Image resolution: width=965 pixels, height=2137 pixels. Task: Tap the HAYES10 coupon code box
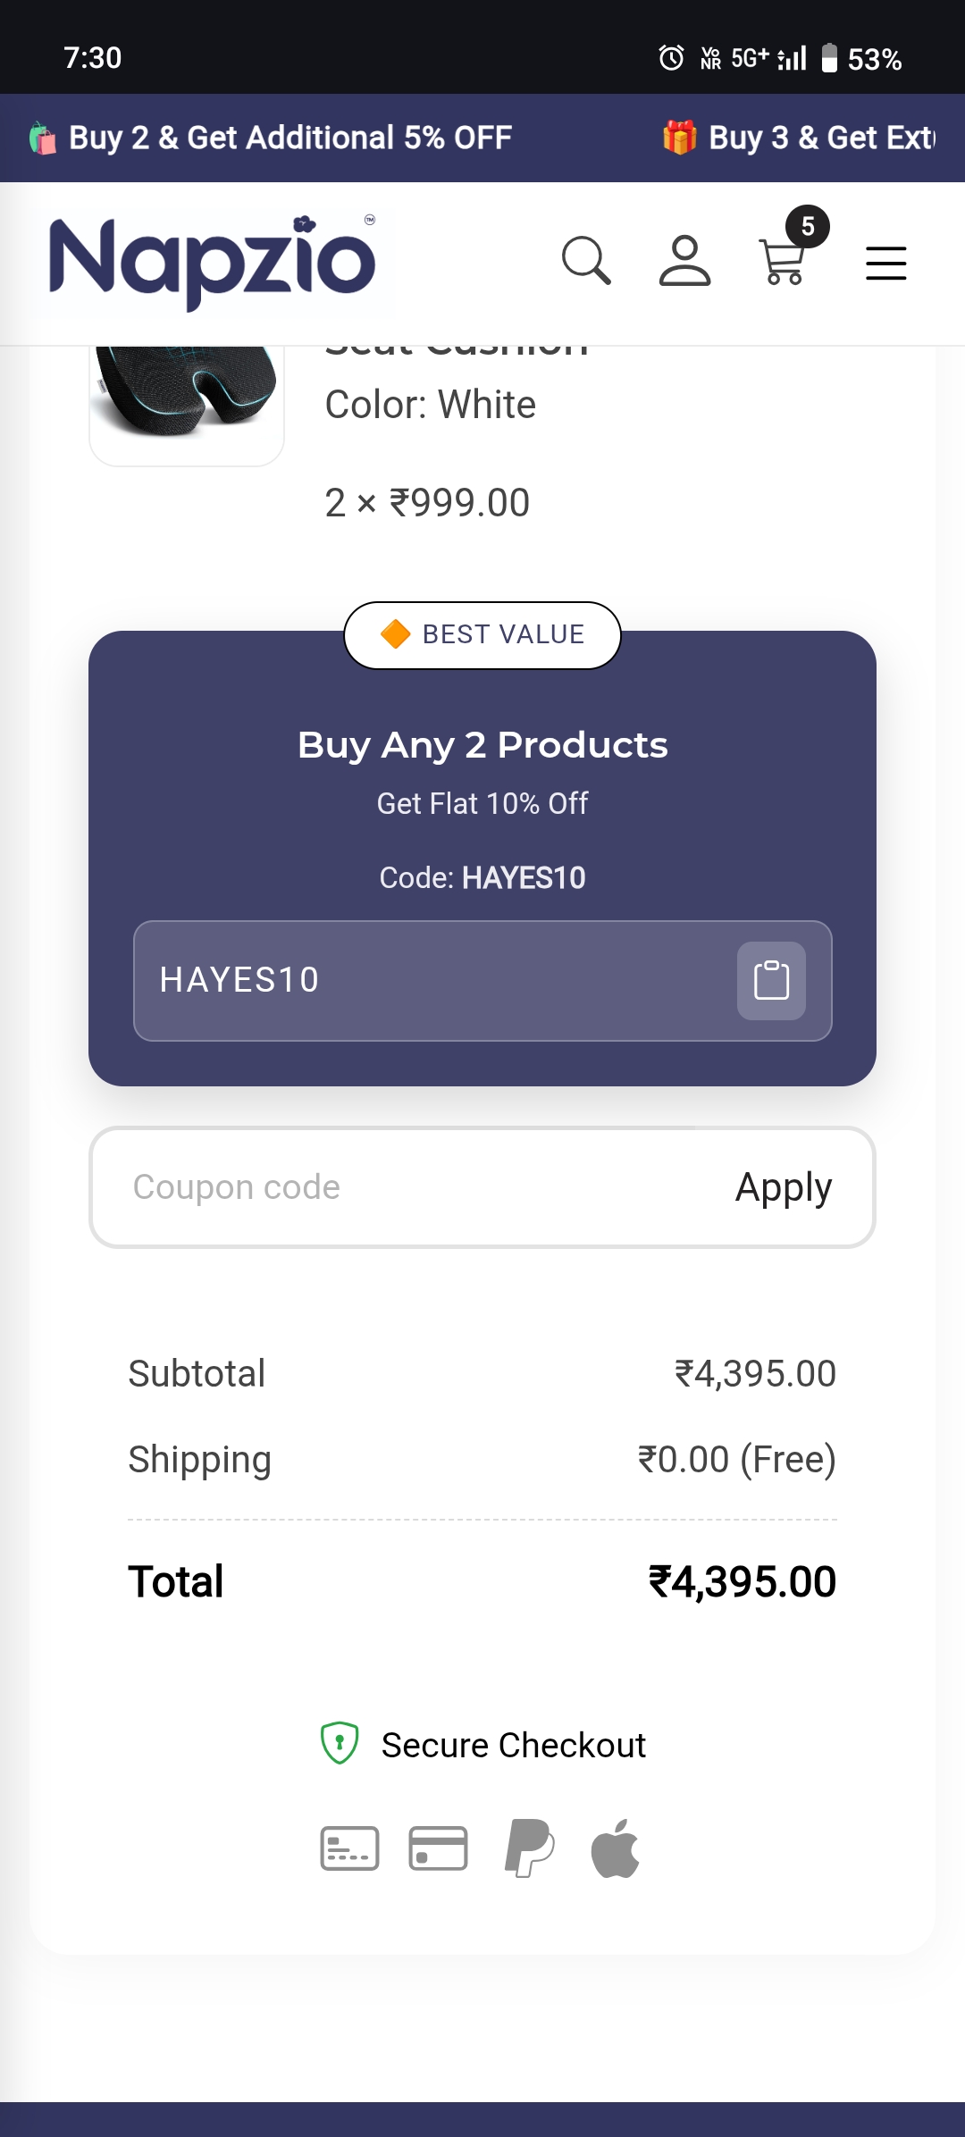click(x=429, y=980)
